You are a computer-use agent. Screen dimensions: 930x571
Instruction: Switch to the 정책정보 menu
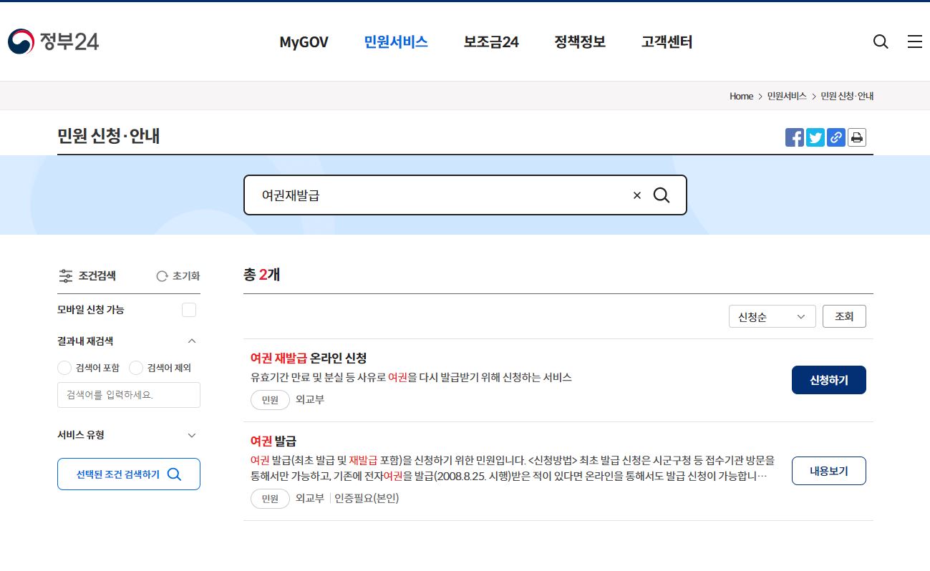pos(578,42)
